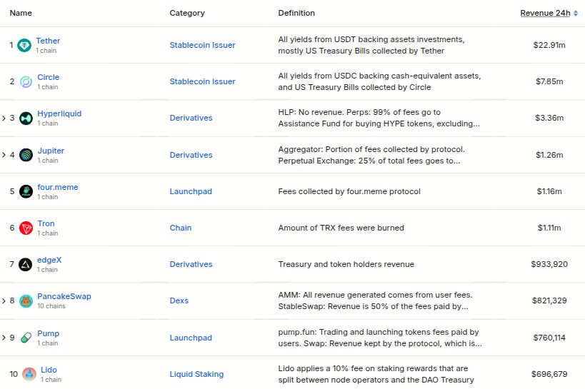Open the PancakeSwap protocol link
Image resolution: width=585 pixels, height=389 pixels.
(64, 296)
